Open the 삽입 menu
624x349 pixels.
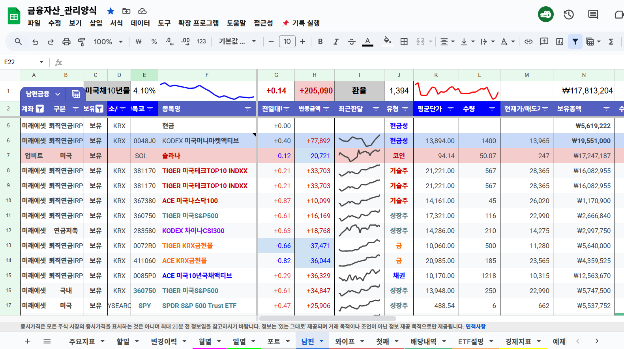(x=96, y=23)
